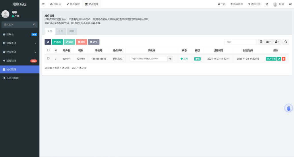Image resolution: width=294 pixels, height=157 pixels.
Task: Click the admin1 username cell
Action: click(66, 59)
